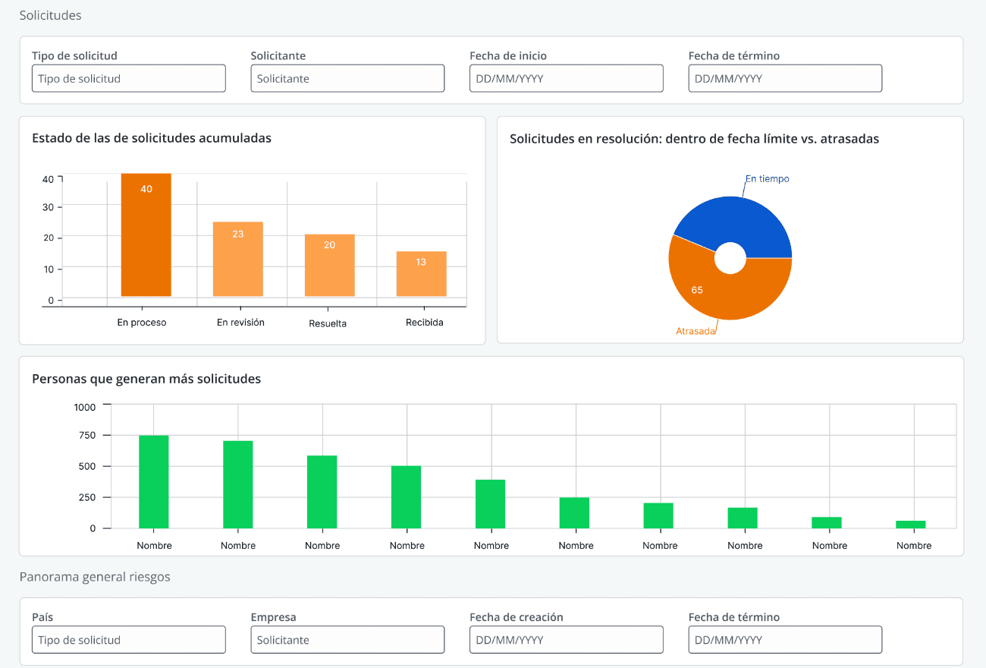The width and height of the screenshot is (986, 668).
Task: Open the País filter in risk panorama
Action: [x=128, y=640]
